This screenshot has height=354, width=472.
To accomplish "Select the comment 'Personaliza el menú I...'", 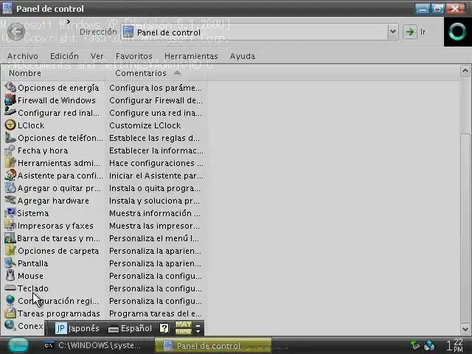I will 154,238.
